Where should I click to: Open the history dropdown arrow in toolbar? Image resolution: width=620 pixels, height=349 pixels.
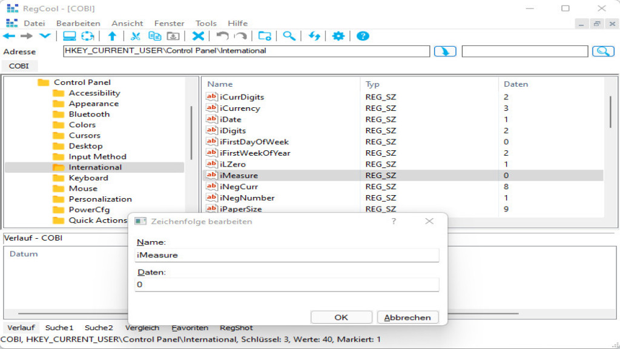[45, 36]
